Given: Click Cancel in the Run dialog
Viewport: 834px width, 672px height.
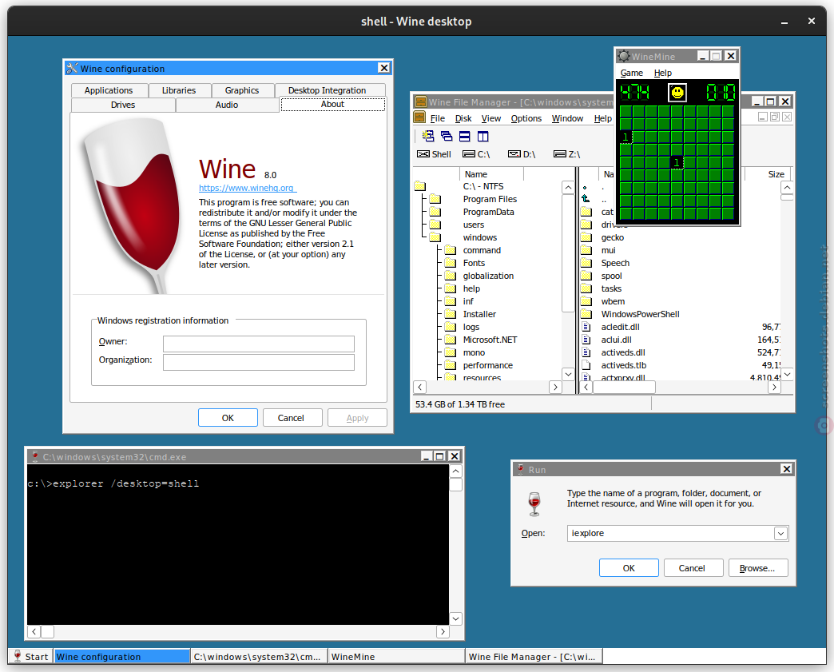Looking at the screenshot, I should [692, 567].
